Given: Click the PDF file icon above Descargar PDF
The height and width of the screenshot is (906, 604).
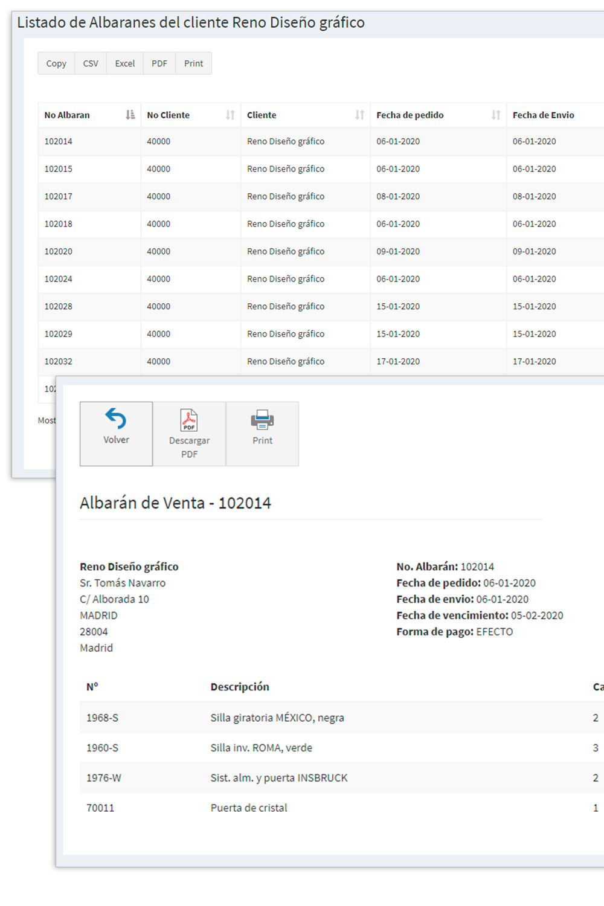Looking at the screenshot, I should click(x=189, y=420).
